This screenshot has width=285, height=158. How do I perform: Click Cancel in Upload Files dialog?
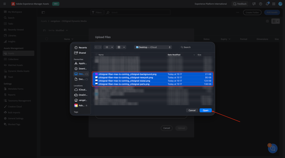[x=166, y=128]
